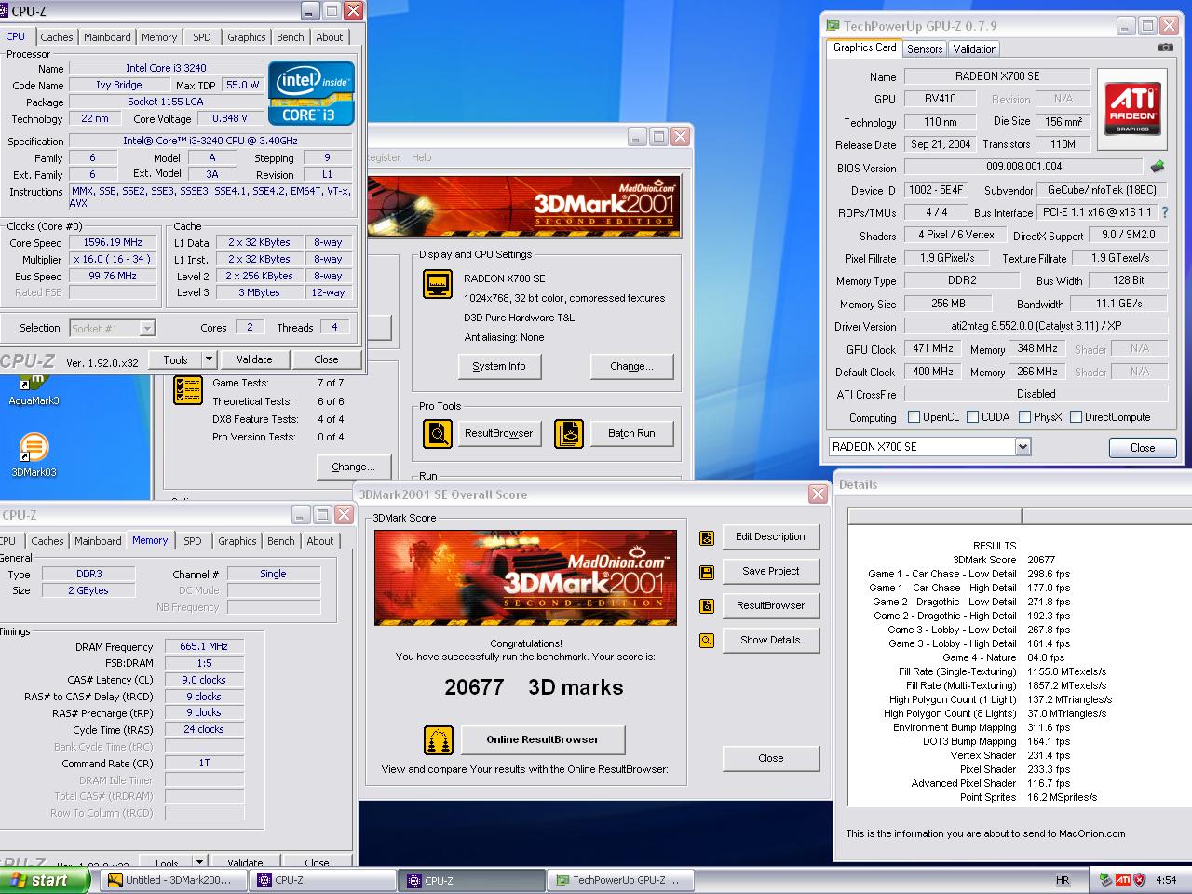Open the Security Center red shield tray icon

coord(1140,880)
